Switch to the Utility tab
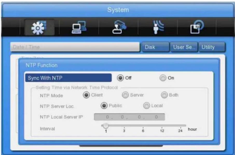 click(212, 47)
